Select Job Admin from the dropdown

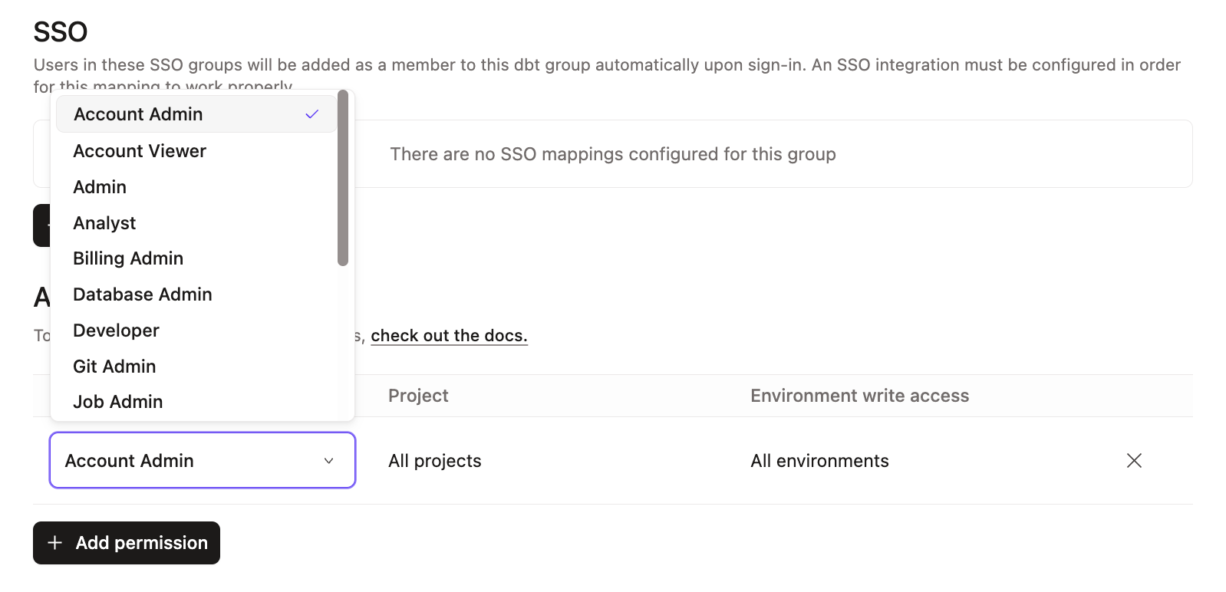117,401
